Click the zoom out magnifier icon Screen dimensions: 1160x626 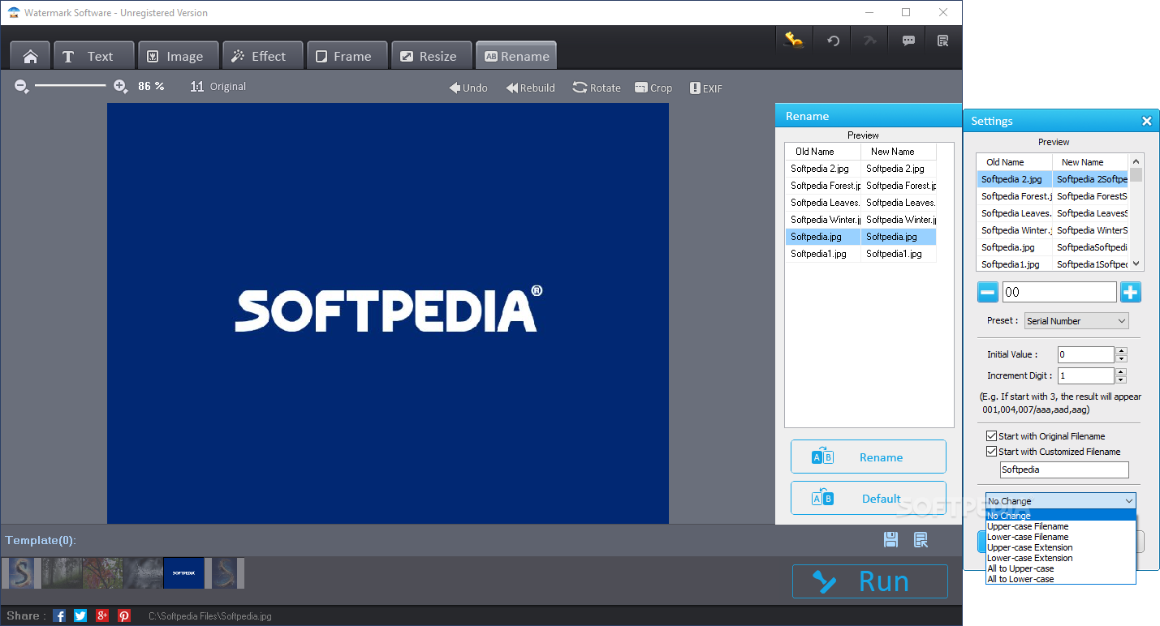click(22, 87)
